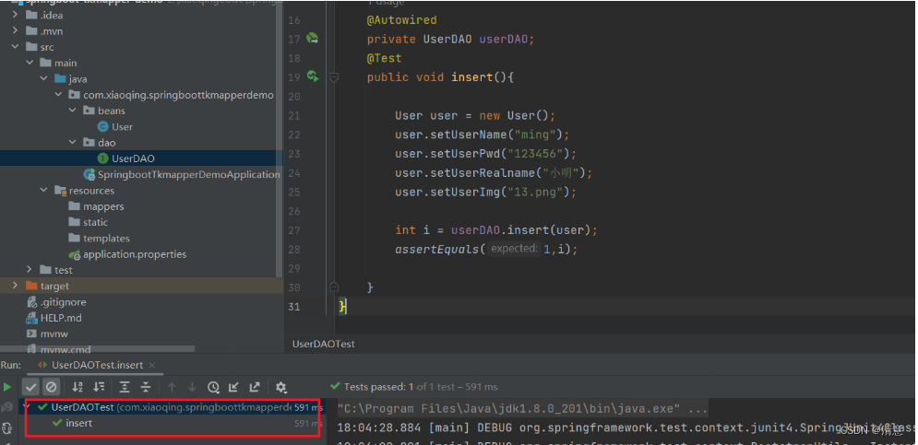Click the UserDAOTest breadcrumb below the editor

323,345
